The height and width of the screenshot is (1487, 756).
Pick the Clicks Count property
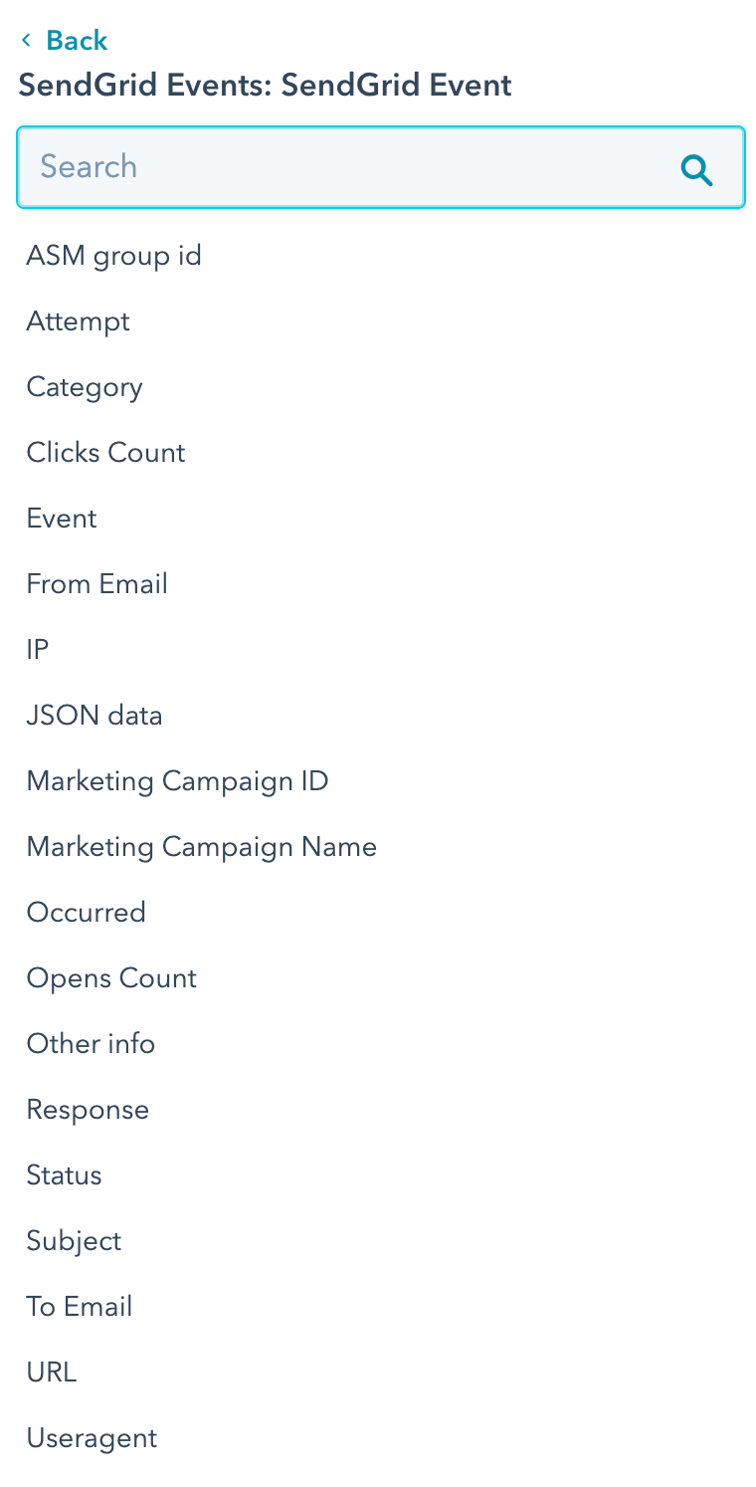point(105,453)
